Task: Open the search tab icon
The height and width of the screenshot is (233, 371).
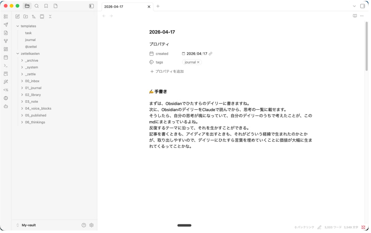Action: [37, 6]
